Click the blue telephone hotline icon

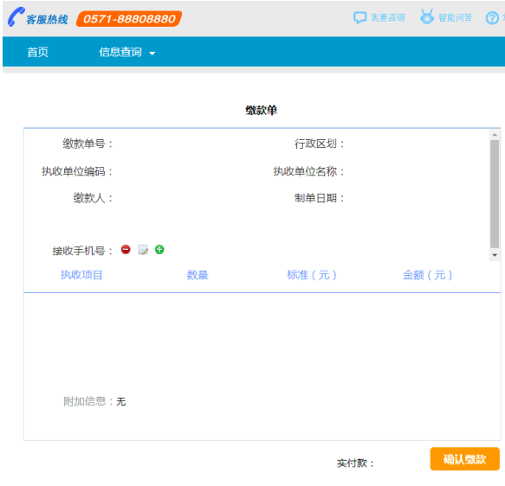click(x=16, y=16)
